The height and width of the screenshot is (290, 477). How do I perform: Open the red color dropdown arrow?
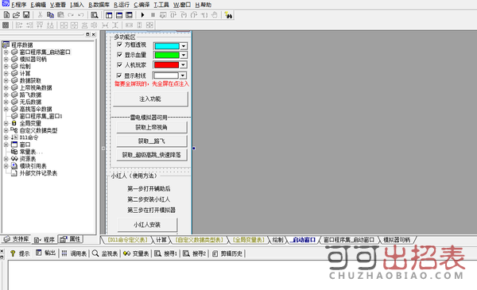tap(183, 65)
